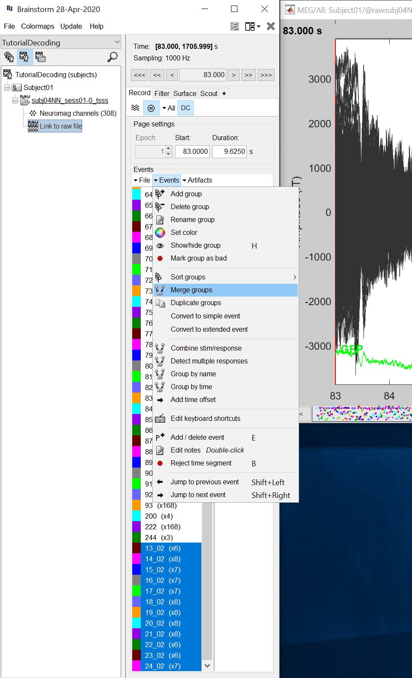
Task: Open TutorialDecoding protocol dropdown
Action: coord(117,42)
